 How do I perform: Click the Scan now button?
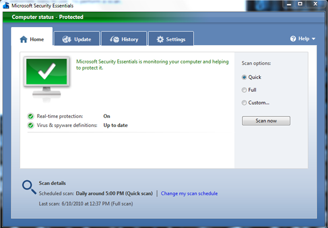(x=266, y=121)
